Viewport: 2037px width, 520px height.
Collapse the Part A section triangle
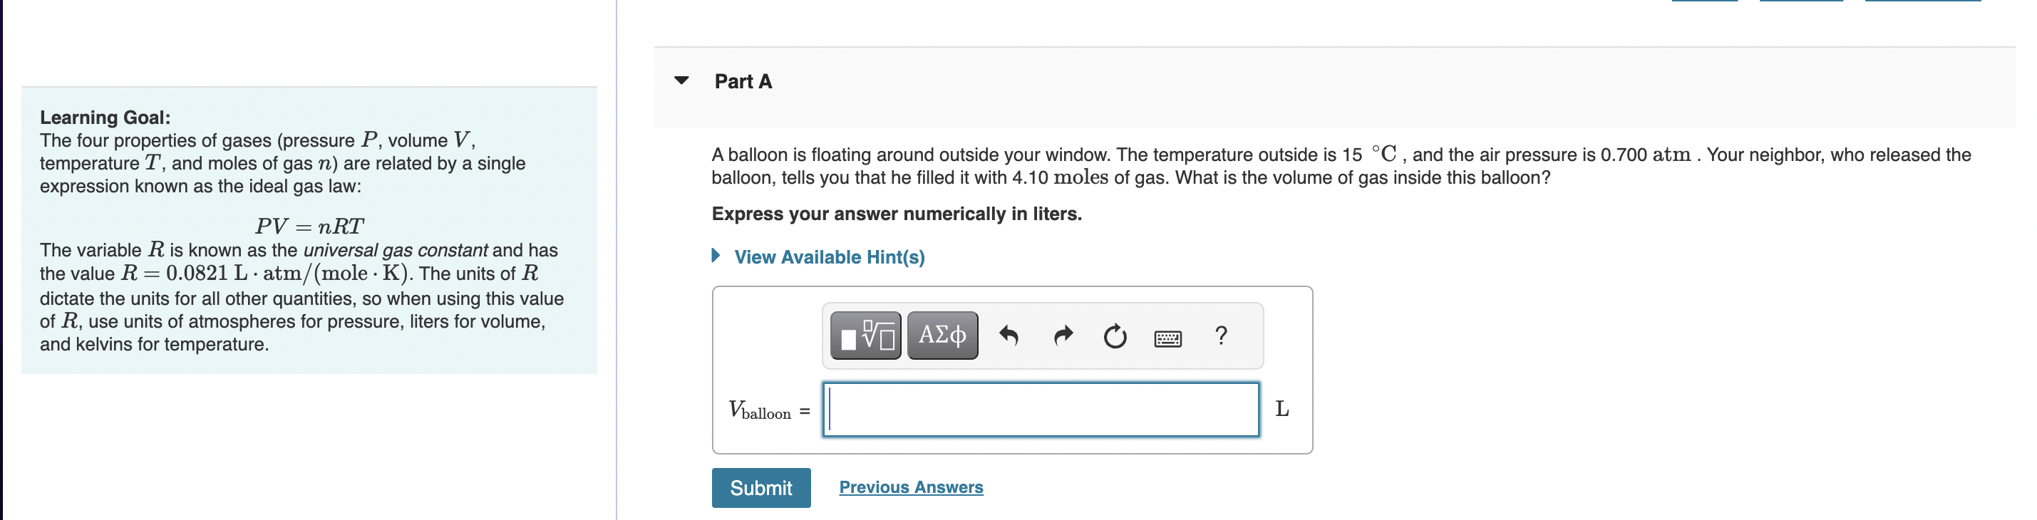coord(681,80)
